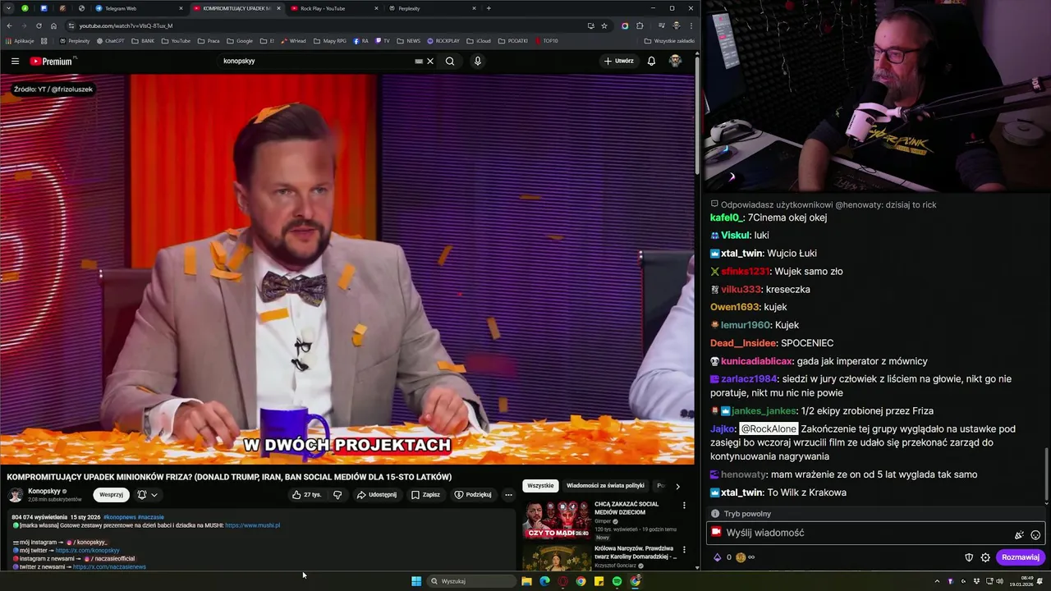This screenshot has height=591, width=1051.
Task: Open the YouTube account avatar menu
Action: 675,61
